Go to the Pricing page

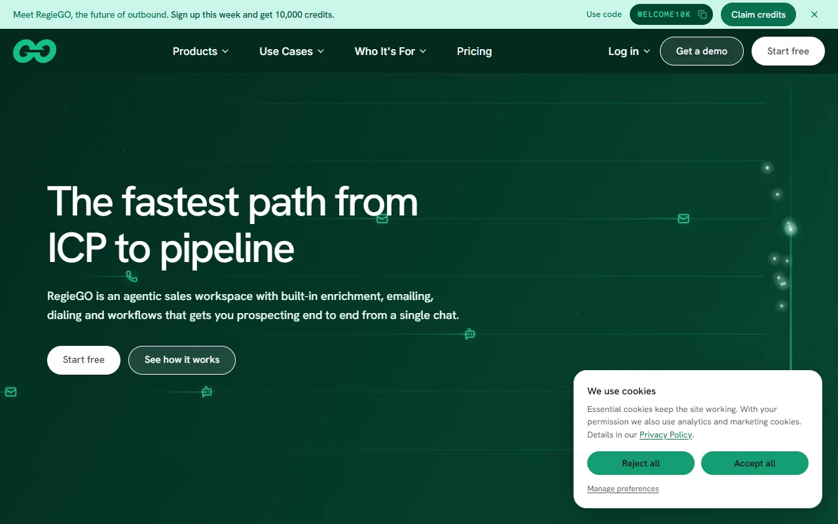pos(474,51)
